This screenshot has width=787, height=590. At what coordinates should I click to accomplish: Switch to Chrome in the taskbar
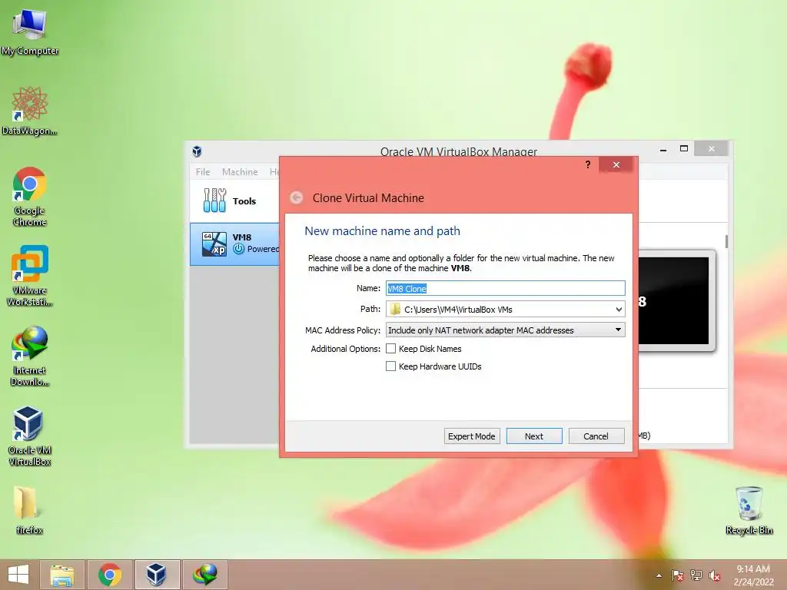(109, 575)
